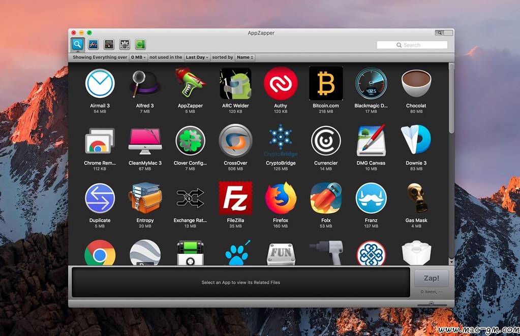Select the white Lego brick app icon
The height and width of the screenshot is (336, 520).
pos(416,253)
